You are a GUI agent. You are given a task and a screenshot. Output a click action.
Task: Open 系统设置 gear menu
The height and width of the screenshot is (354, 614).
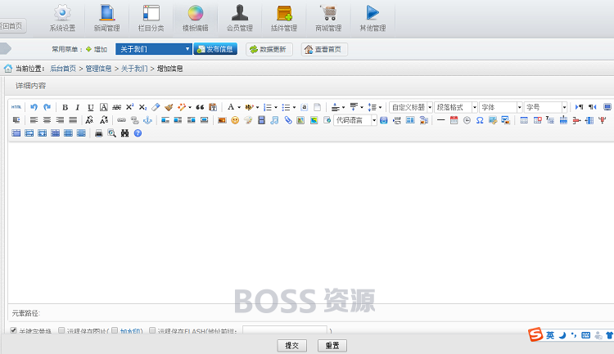pyautogui.click(x=62, y=18)
